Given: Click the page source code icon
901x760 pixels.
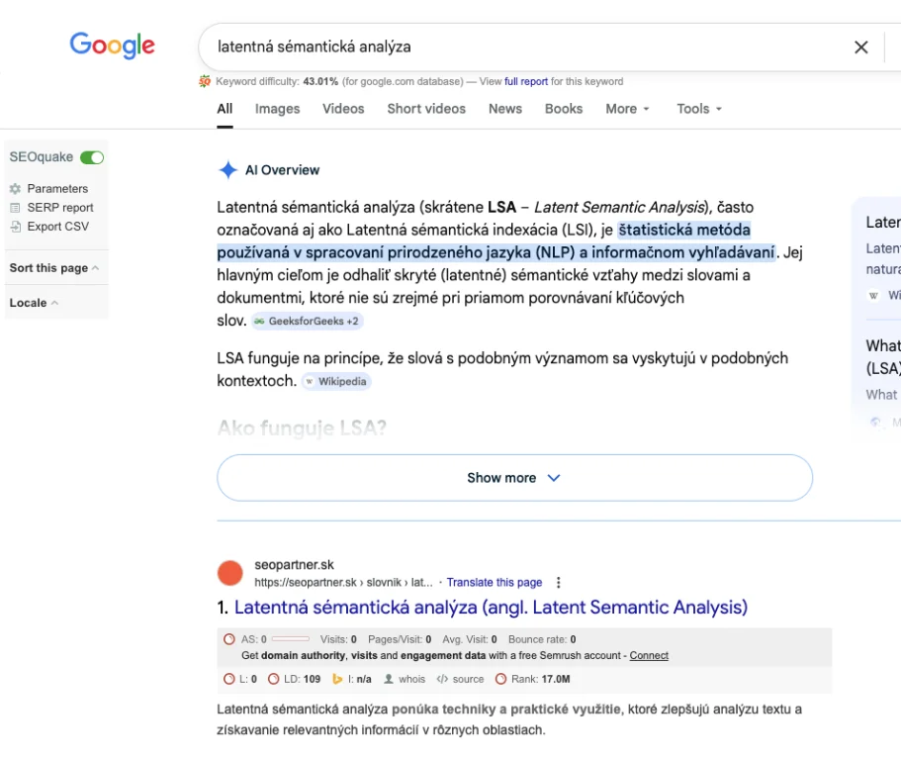Looking at the screenshot, I should pyautogui.click(x=442, y=679).
